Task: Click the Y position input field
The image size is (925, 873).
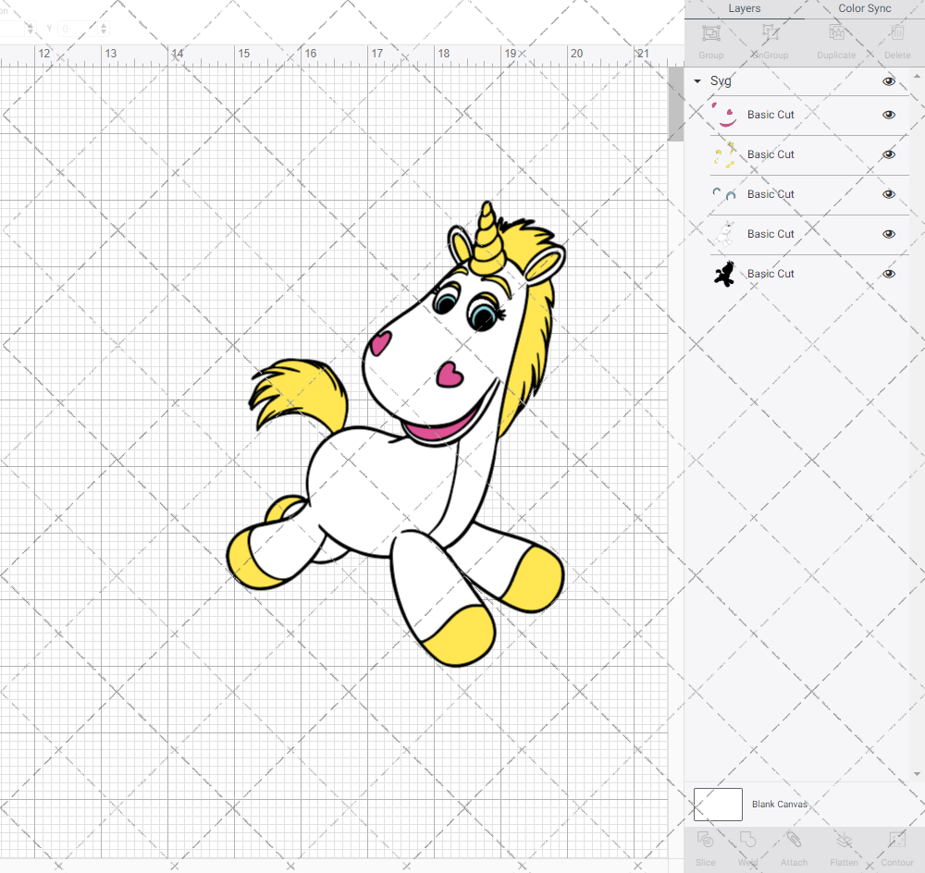Action: [78, 29]
